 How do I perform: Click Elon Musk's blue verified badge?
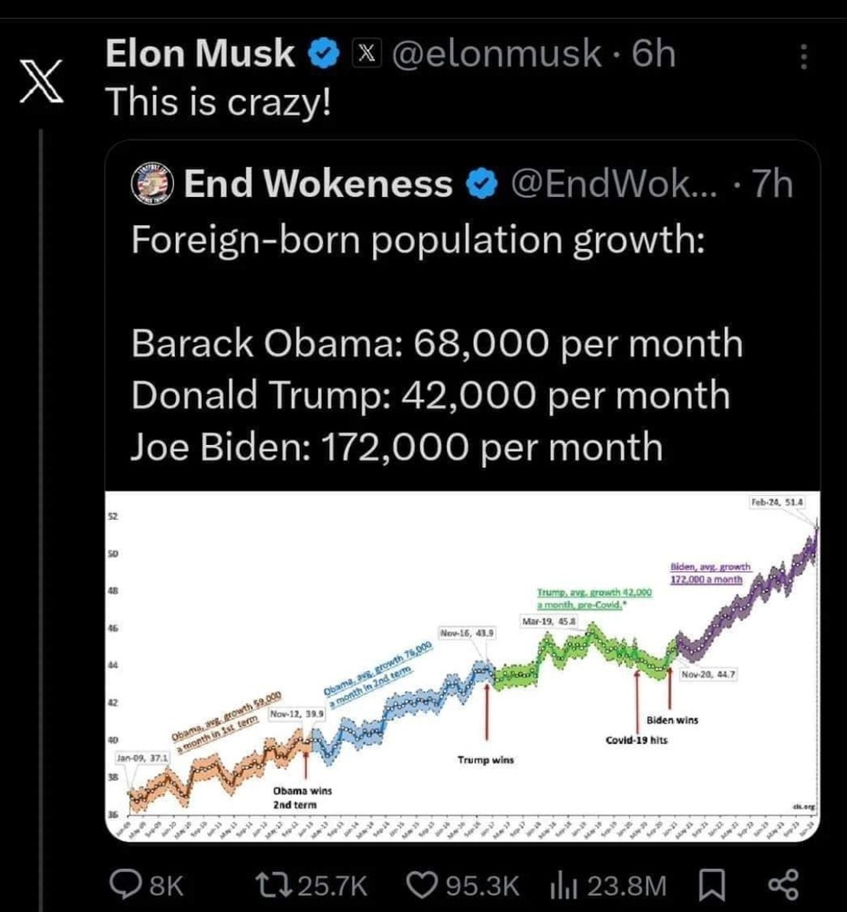322,56
